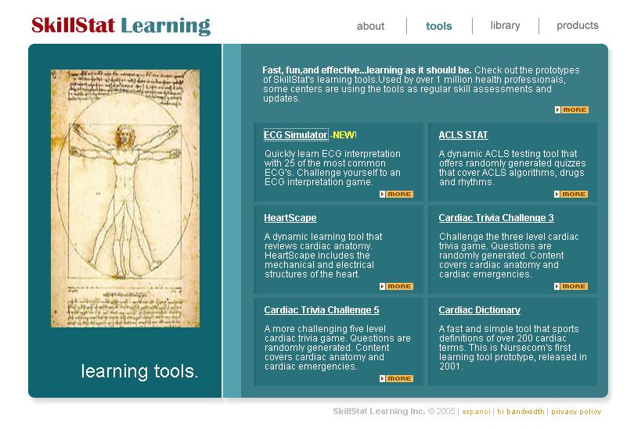This screenshot has height=429, width=634.
Task: Select the tools navigation item
Action: 438,26
